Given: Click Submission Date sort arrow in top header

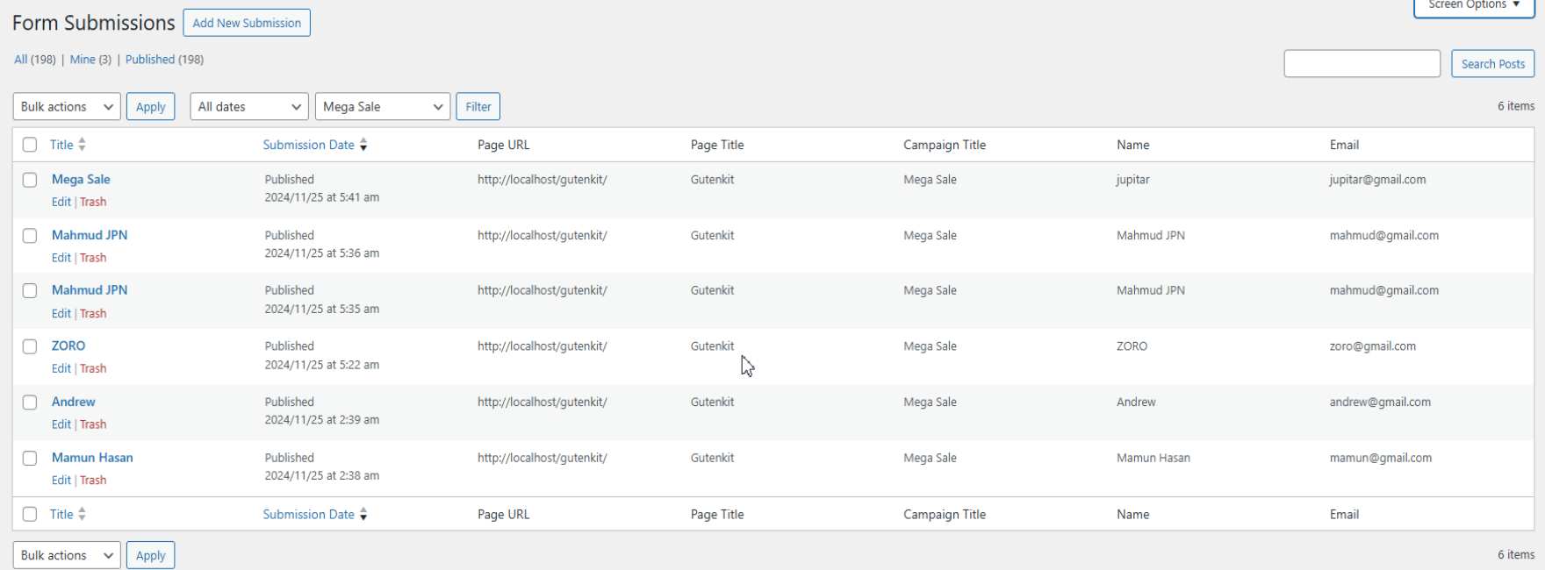Looking at the screenshot, I should (x=363, y=145).
